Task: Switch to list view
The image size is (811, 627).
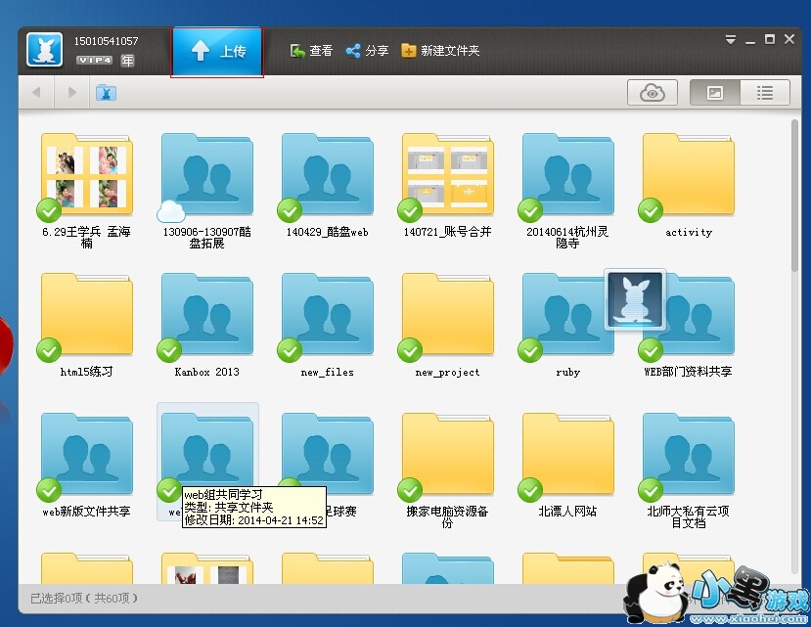Action: point(765,93)
